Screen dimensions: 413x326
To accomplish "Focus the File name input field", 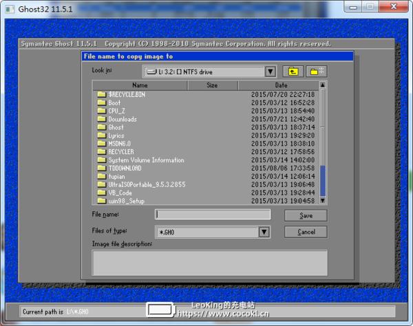I will [x=213, y=215].
